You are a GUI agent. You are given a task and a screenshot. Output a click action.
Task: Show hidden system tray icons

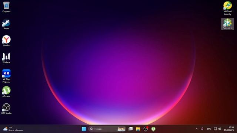197,129
